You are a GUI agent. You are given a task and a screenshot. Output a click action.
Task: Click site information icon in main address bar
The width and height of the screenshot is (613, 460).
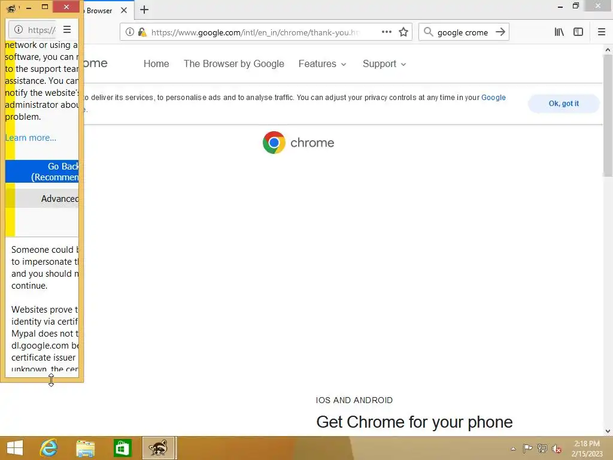point(130,32)
